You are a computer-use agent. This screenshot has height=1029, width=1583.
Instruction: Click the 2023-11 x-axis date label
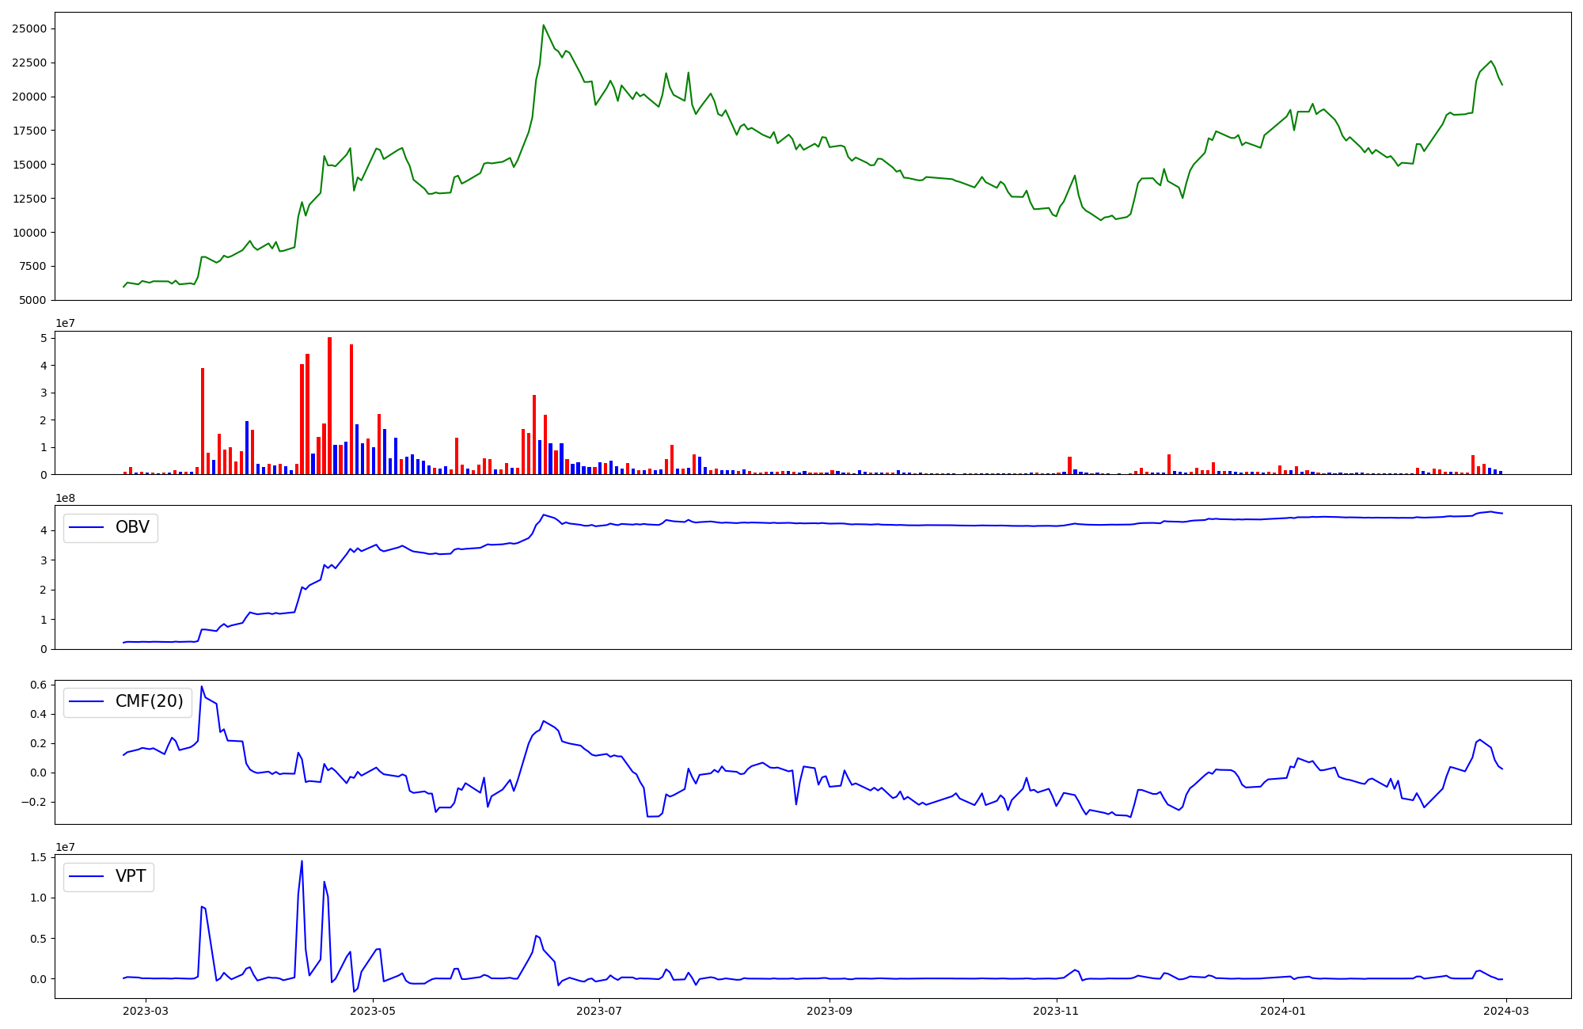coord(1056,1010)
